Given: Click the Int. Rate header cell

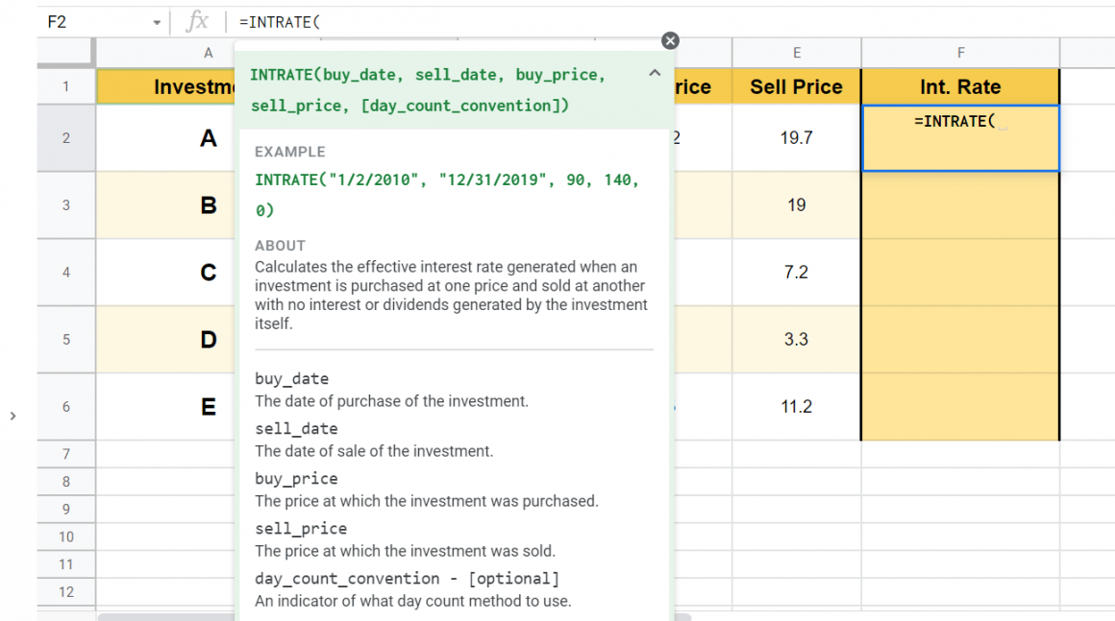Looking at the screenshot, I should (x=960, y=86).
